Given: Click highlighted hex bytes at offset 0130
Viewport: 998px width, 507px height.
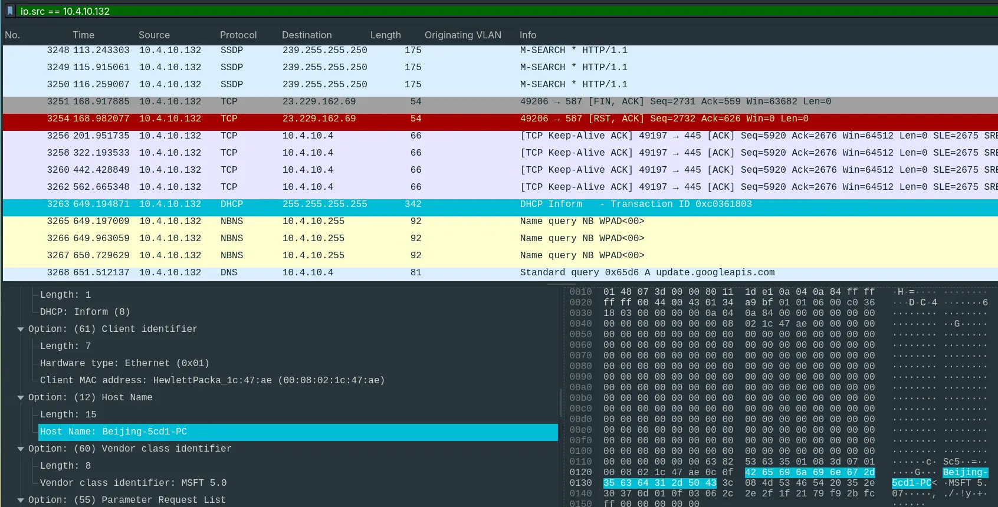Looking at the screenshot, I should coord(659,483).
